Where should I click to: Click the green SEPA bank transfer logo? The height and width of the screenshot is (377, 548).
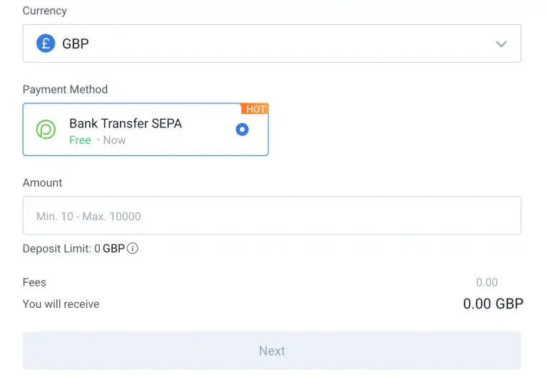[x=46, y=129]
